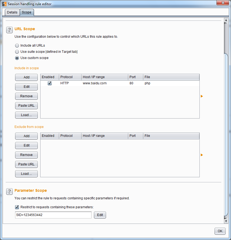
Task: Expand the Include in scope arrow
Action: pos(202,96)
